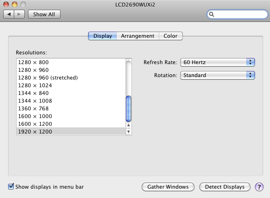This screenshot has width=270, height=198.
Task: Click the resolutions list scroll down arrow
Action: (128, 132)
